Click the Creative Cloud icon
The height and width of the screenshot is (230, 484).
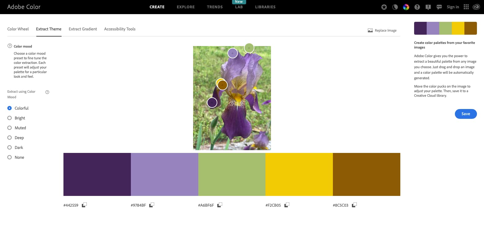(476, 7)
